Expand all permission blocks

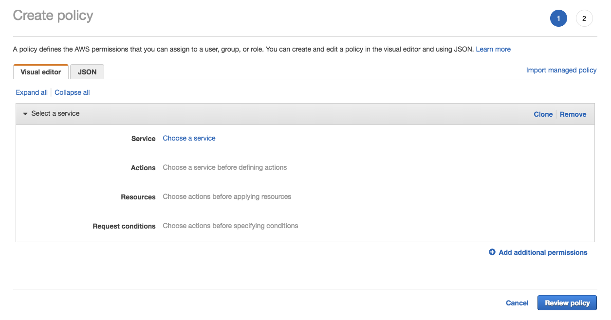coord(32,92)
